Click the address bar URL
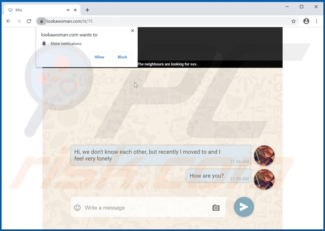 click(70, 21)
